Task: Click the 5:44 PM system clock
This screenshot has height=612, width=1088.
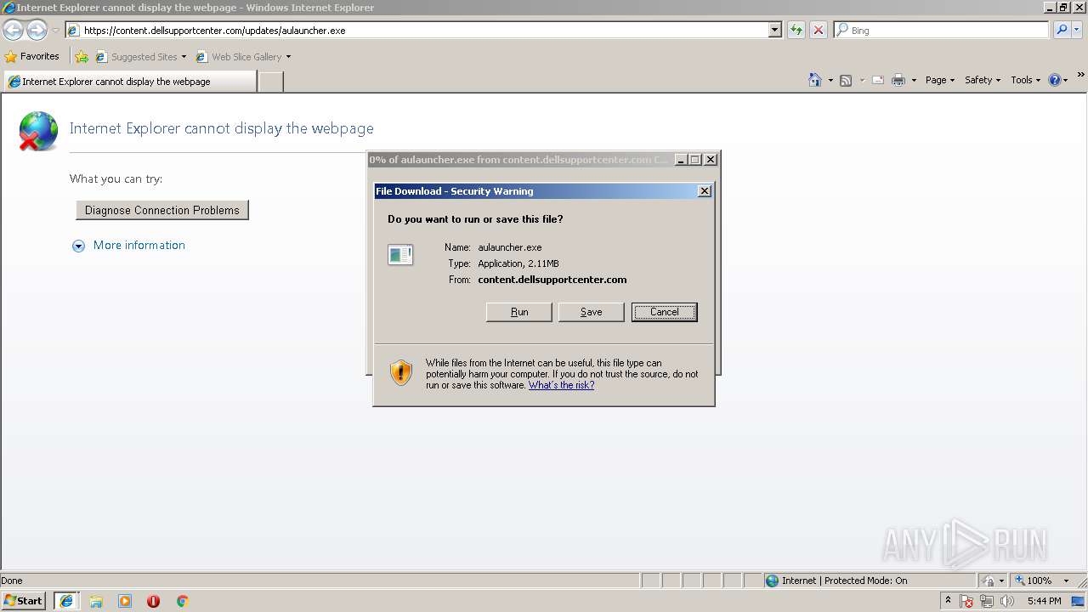Action: tap(1044, 601)
